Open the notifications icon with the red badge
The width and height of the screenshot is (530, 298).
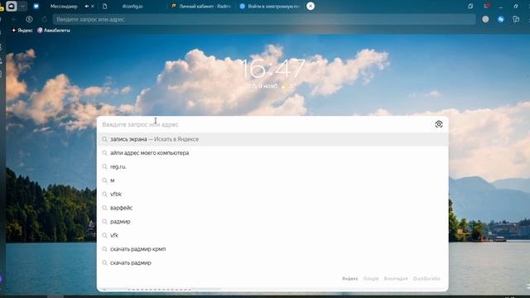click(x=486, y=6)
